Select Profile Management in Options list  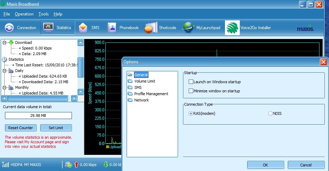coord(151,94)
